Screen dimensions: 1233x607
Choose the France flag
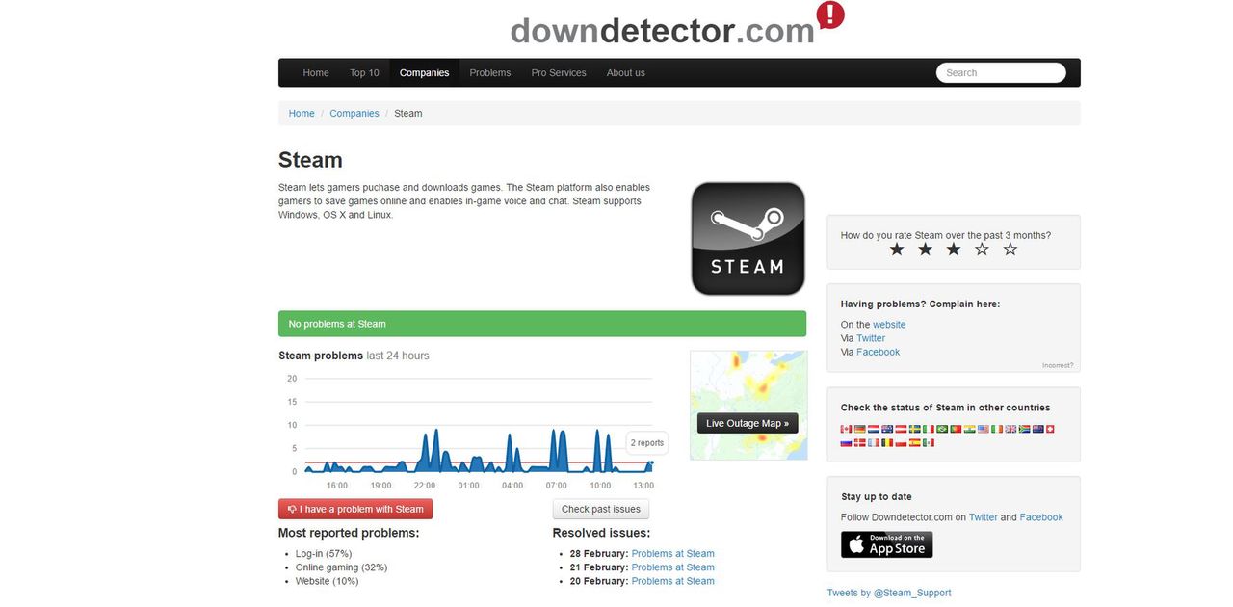pyautogui.click(x=874, y=443)
